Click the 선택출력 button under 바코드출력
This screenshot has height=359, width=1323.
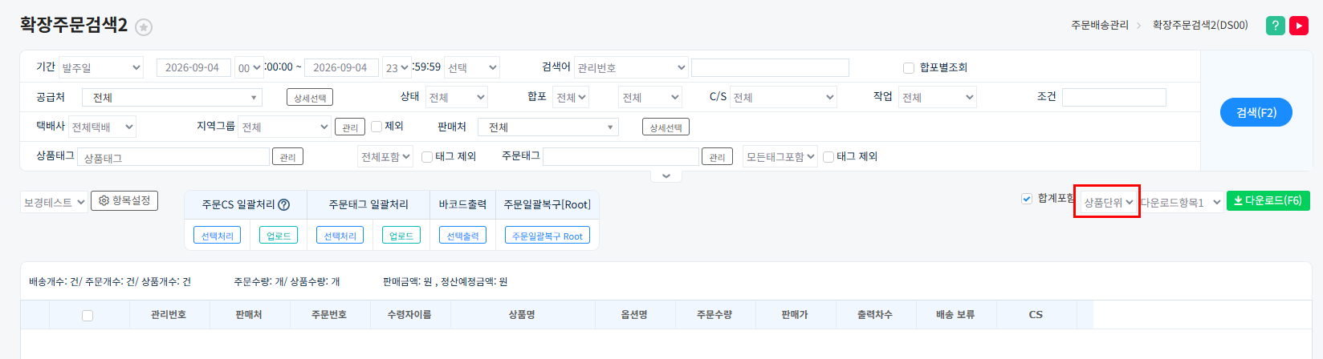click(x=463, y=236)
